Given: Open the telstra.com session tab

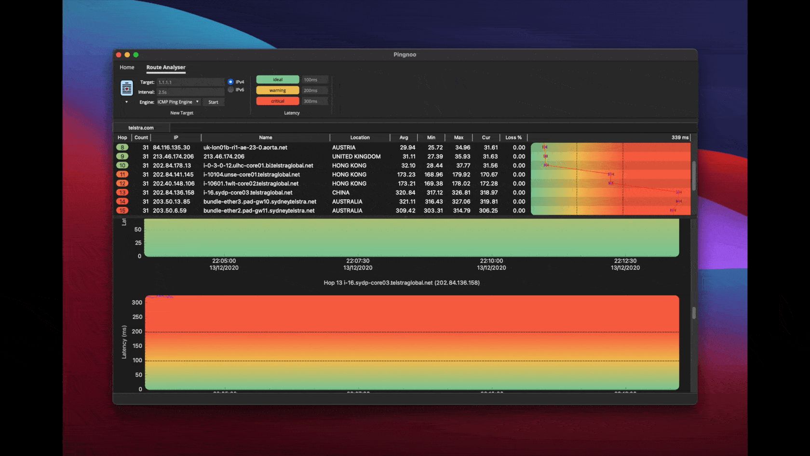Looking at the screenshot, I should pyautogui.click(x=141, y=127).
